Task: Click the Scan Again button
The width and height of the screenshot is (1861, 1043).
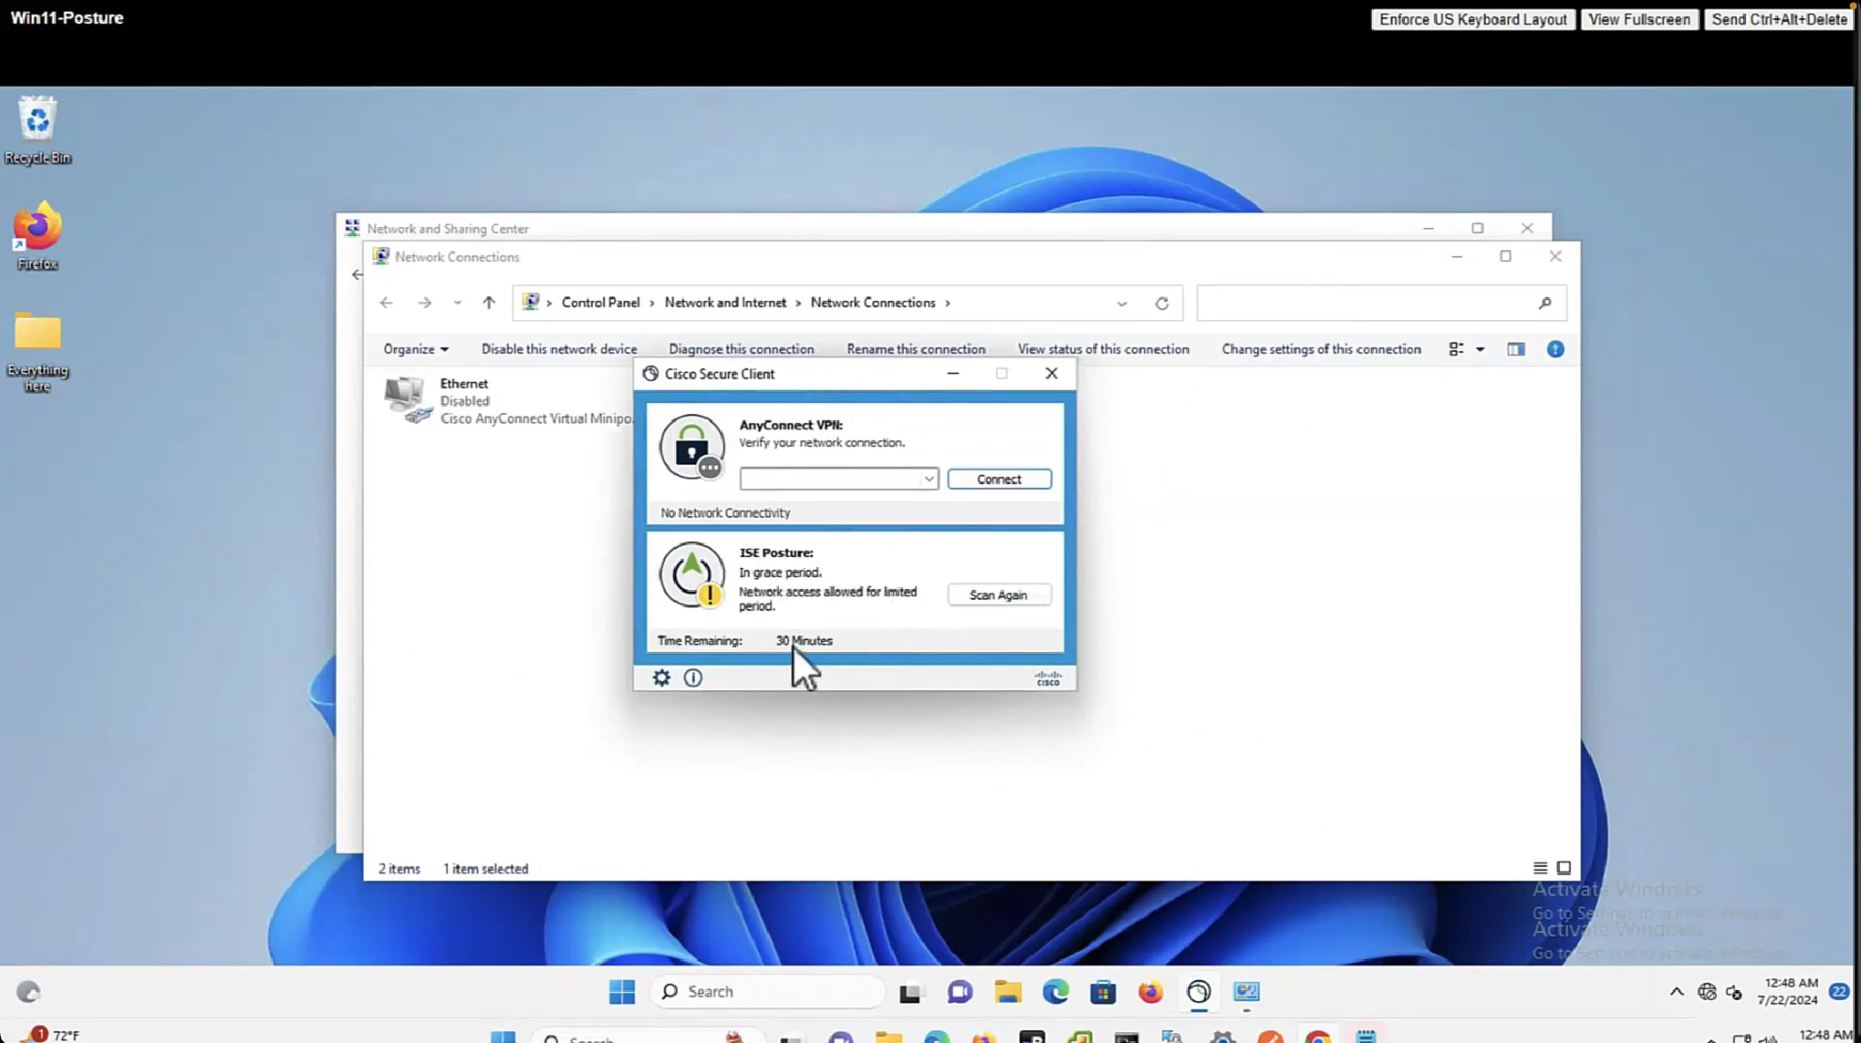Action: [x=998, y=594]
